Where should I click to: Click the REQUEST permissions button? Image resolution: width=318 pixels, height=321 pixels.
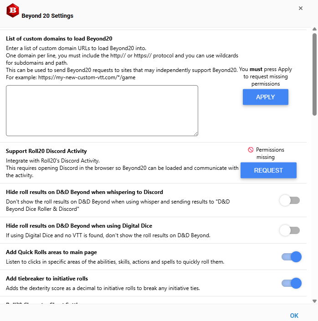tap(268, 170)
